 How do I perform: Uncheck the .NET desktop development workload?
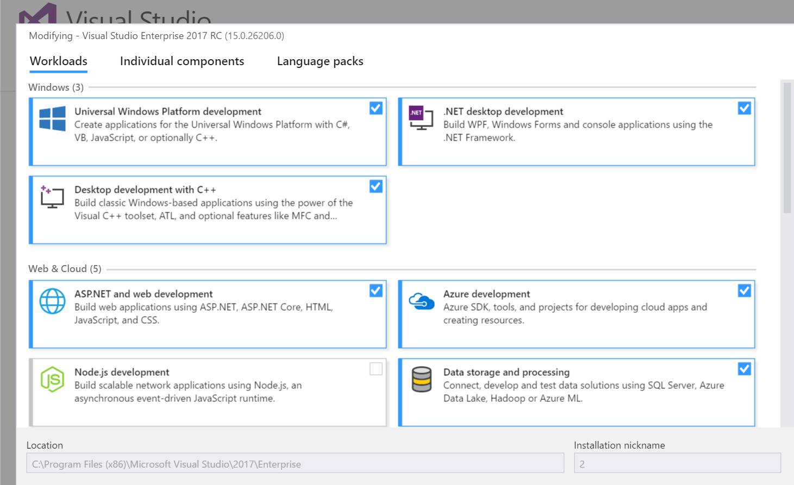click(744, 108)
